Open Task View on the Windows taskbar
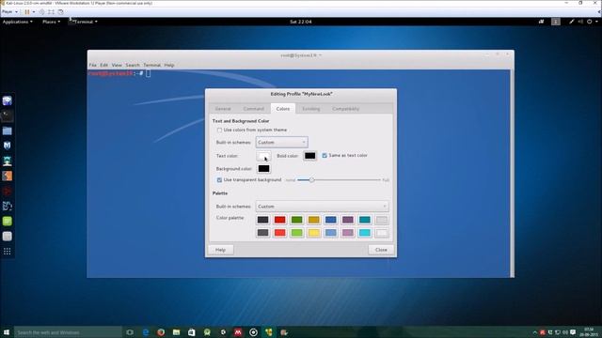 tap(130, 332)
